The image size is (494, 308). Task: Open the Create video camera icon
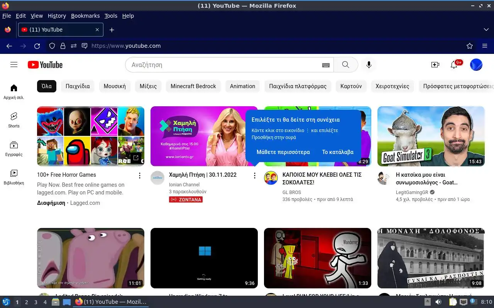click(x=435, y=65)
